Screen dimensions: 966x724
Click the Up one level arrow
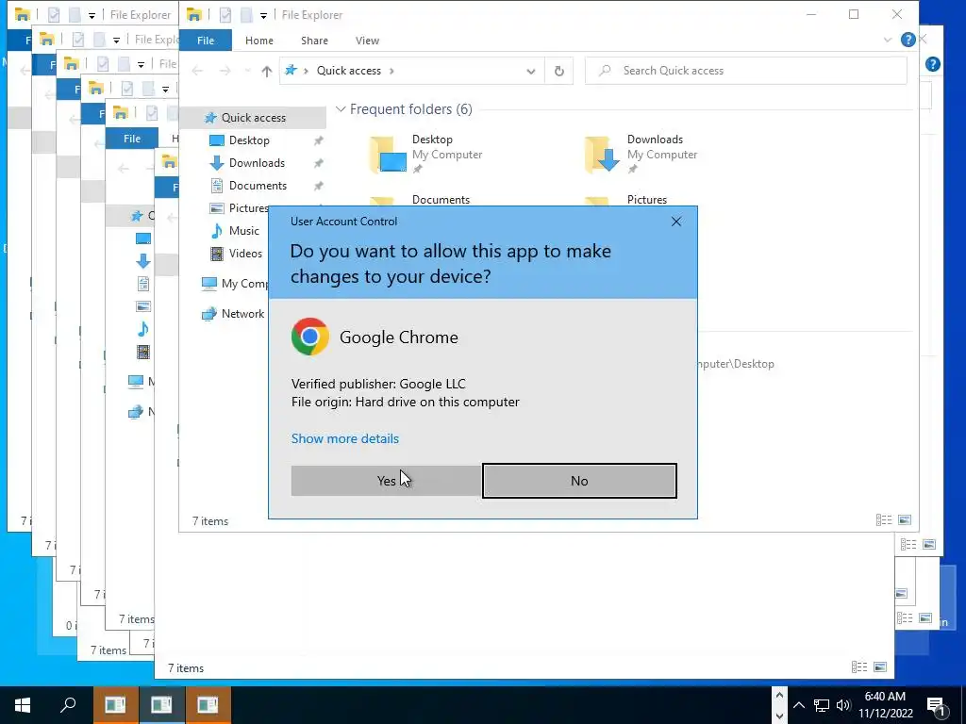click(266, 72)
